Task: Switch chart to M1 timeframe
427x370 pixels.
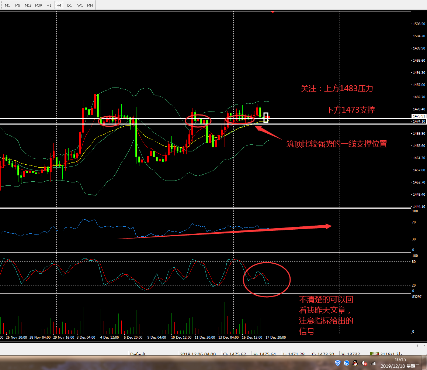Action: (x=7, y=5)
